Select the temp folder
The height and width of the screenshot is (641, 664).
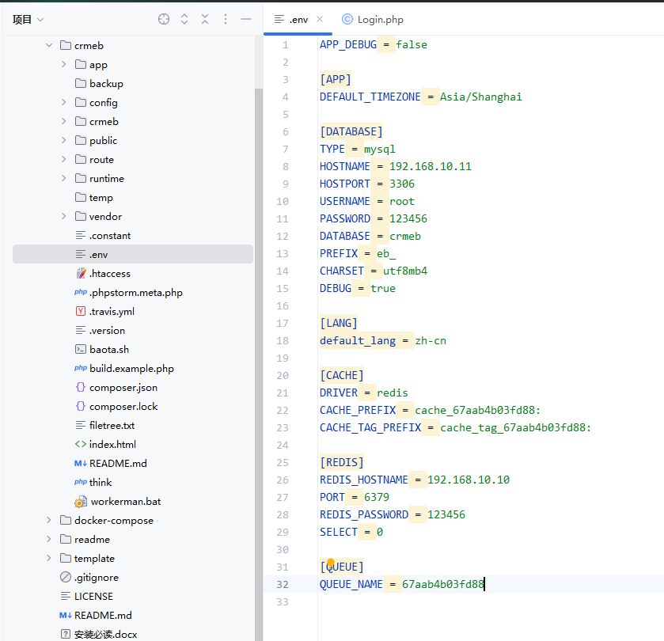[94, 197]
